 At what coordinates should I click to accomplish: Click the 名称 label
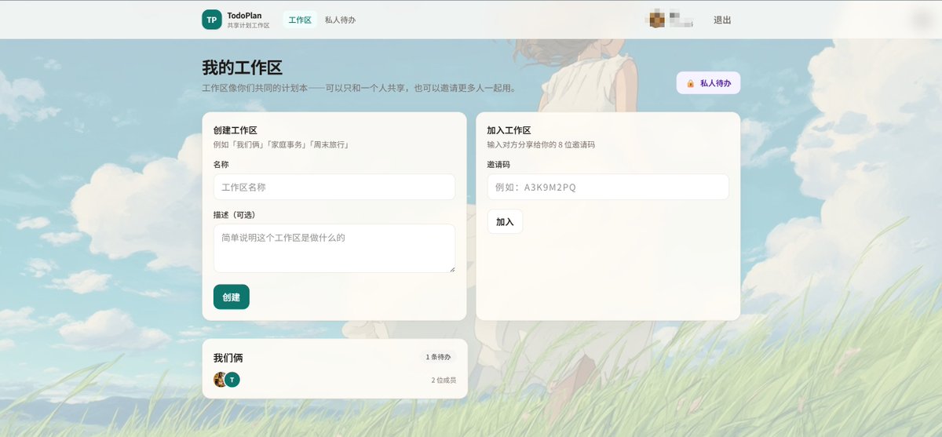(221, 165)
